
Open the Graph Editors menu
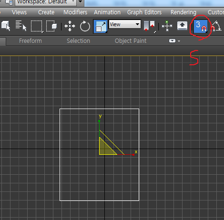point(144,12)
